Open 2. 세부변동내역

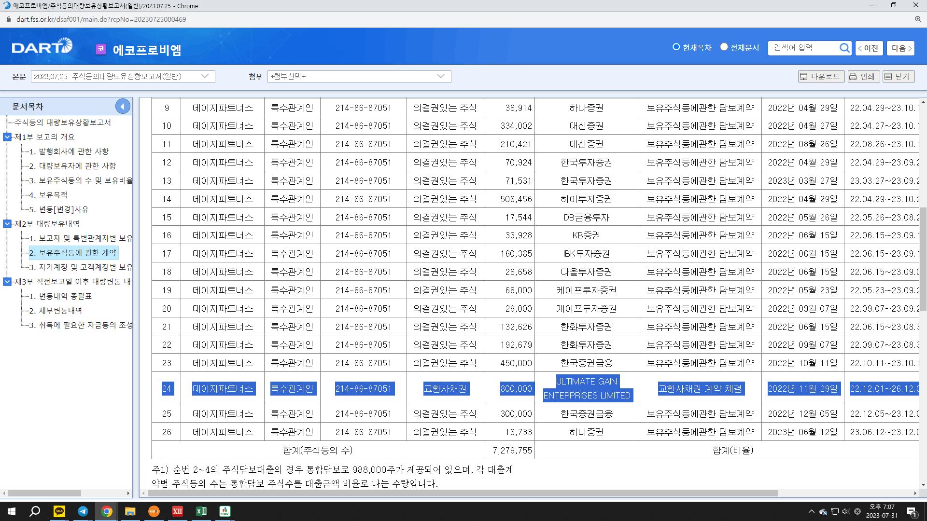56,311
